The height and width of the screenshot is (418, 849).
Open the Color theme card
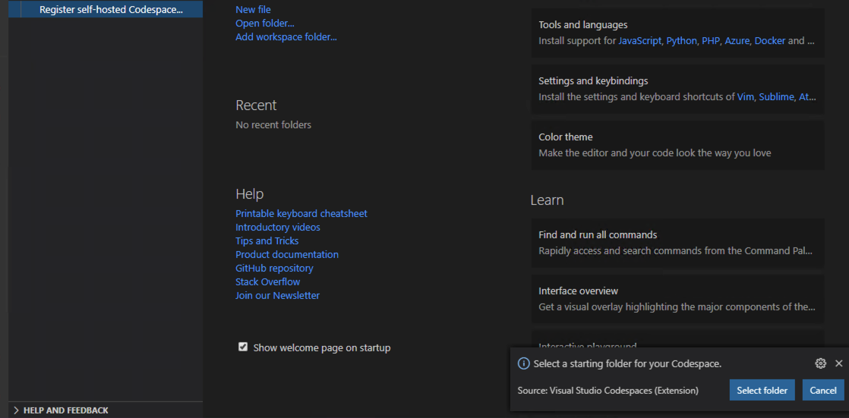point(677,145)
